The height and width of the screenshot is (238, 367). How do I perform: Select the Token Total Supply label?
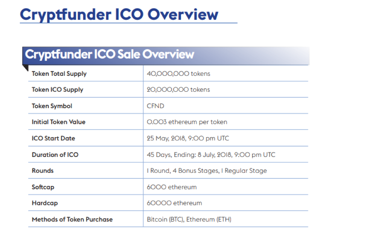click(59, 74)
